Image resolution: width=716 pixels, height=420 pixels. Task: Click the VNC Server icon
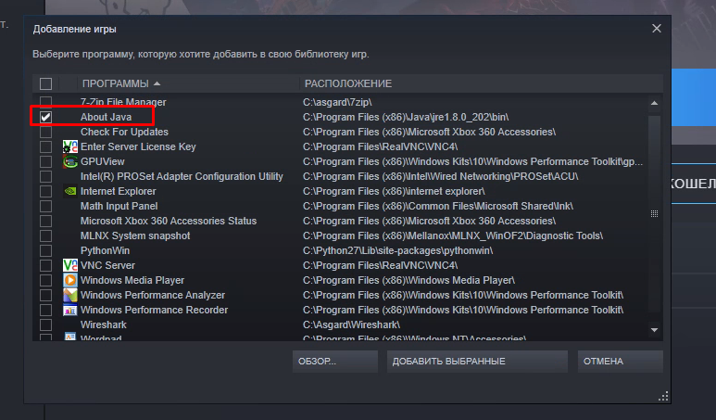(x=69, y=265)
